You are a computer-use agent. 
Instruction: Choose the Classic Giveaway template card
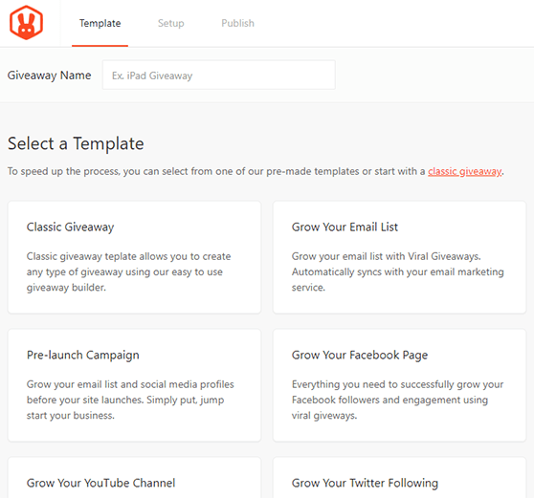click(x=134, y=257)
